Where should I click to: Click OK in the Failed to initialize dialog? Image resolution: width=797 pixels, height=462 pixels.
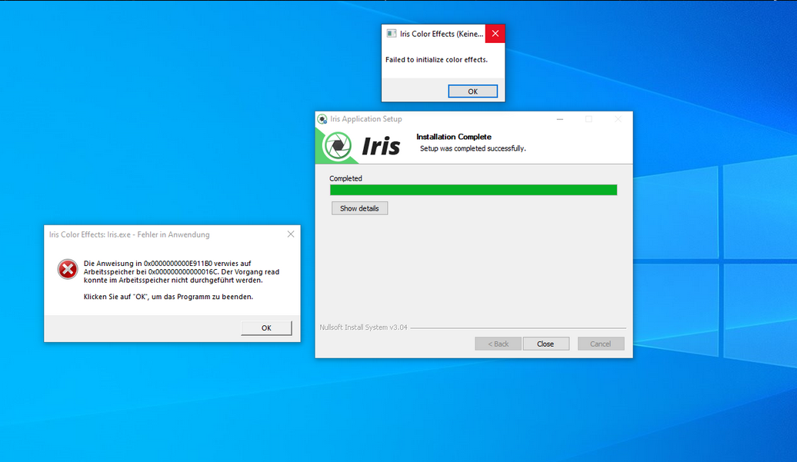tap(472, 91)
